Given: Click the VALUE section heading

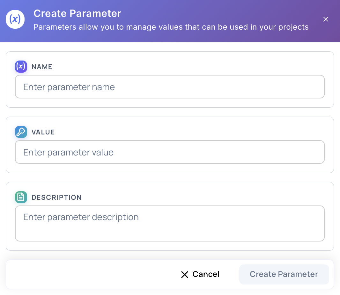Looking at the screenshot, I should tap(43, 132).
